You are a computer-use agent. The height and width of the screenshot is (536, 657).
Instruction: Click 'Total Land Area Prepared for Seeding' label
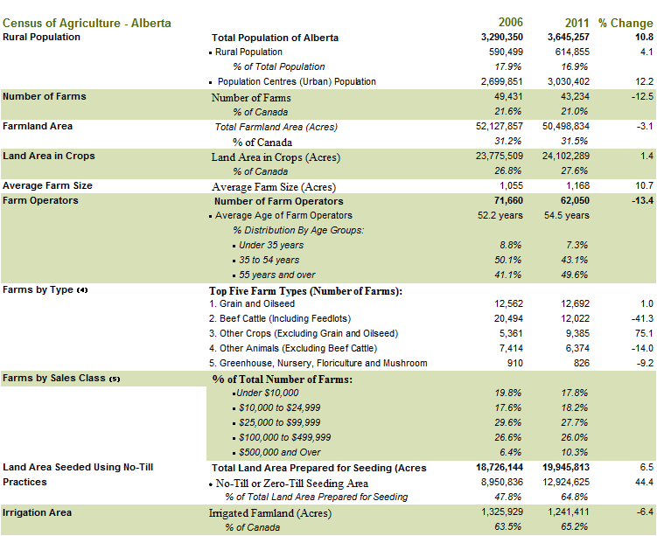318,468
